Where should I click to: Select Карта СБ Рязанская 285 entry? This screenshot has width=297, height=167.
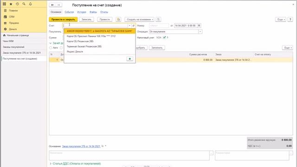[100, 41]
